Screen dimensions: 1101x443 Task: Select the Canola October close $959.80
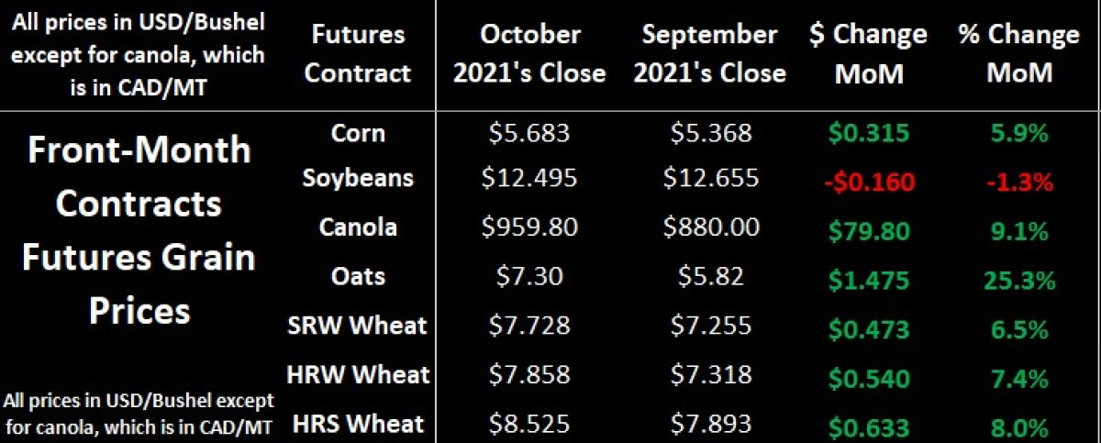tap(529, 227)
